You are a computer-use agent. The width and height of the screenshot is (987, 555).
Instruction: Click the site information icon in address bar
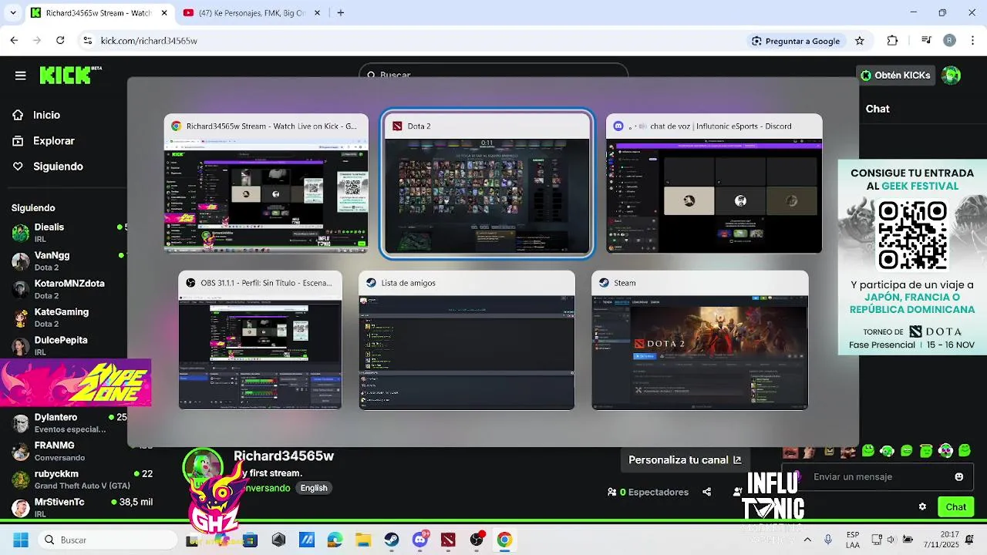(x=87, y=41)
